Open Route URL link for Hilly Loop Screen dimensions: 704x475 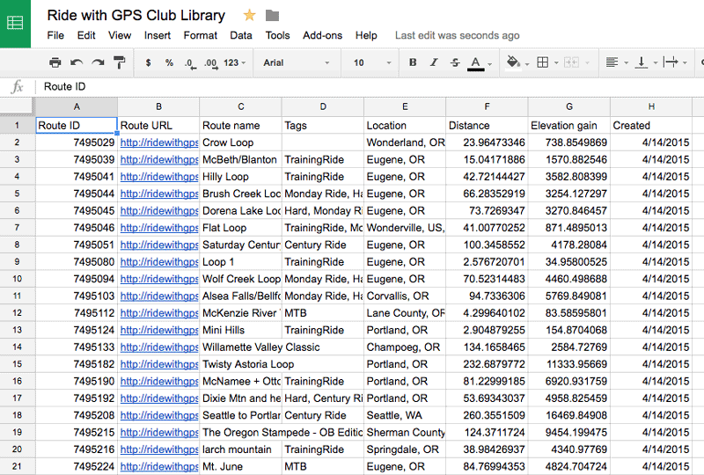click(159, 177)
